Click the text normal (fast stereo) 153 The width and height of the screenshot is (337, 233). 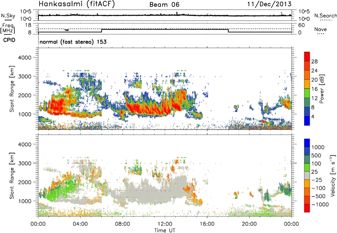coord(73,42)
